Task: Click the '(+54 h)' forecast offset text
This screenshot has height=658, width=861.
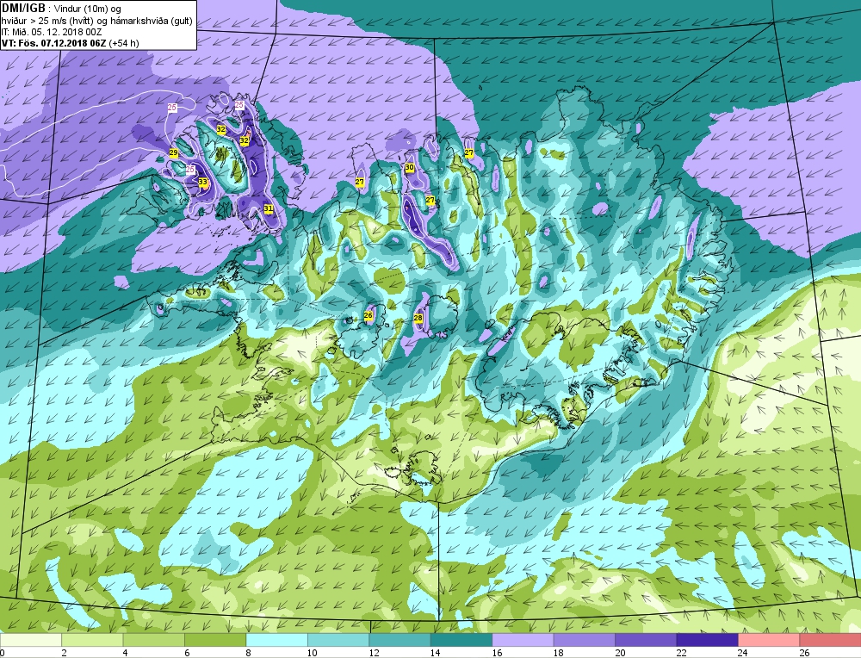Action: coord(124,43)
